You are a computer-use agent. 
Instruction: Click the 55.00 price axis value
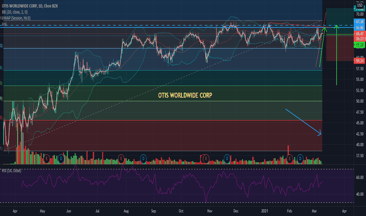click(x=360, y=79)
